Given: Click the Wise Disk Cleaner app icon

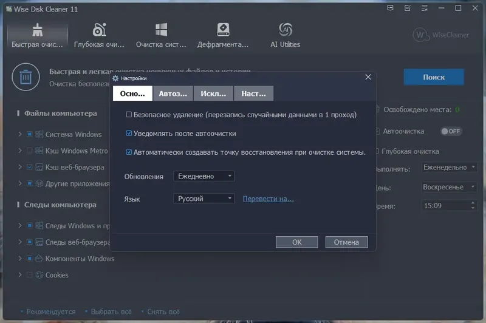Looking at the screenshot, I should click(9, 8).
